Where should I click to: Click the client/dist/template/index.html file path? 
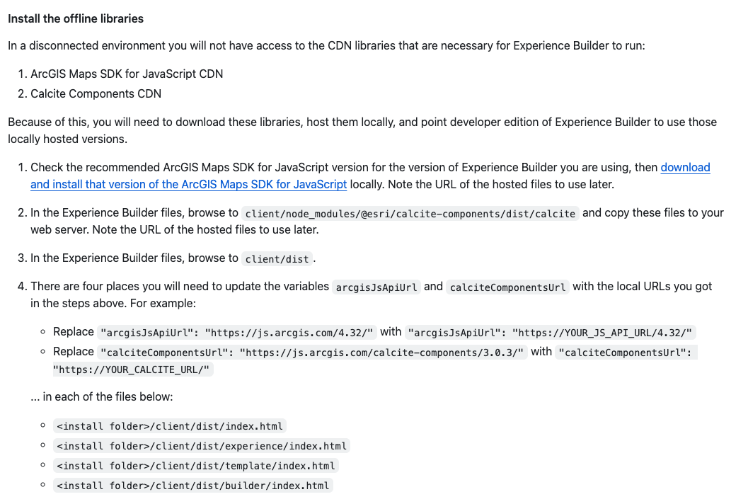click(195, 466)
